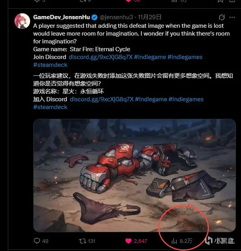The image size is (241, 251).
Task: Open the tweet via the 11月29日 timestamp
Action: click(x=149, y=17)
